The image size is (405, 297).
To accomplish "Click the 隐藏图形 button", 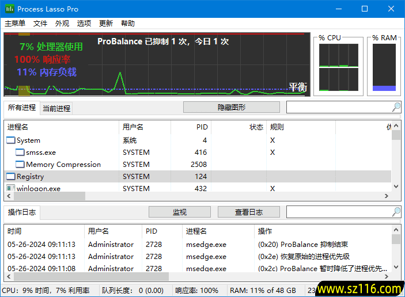I will pos(232,107).
